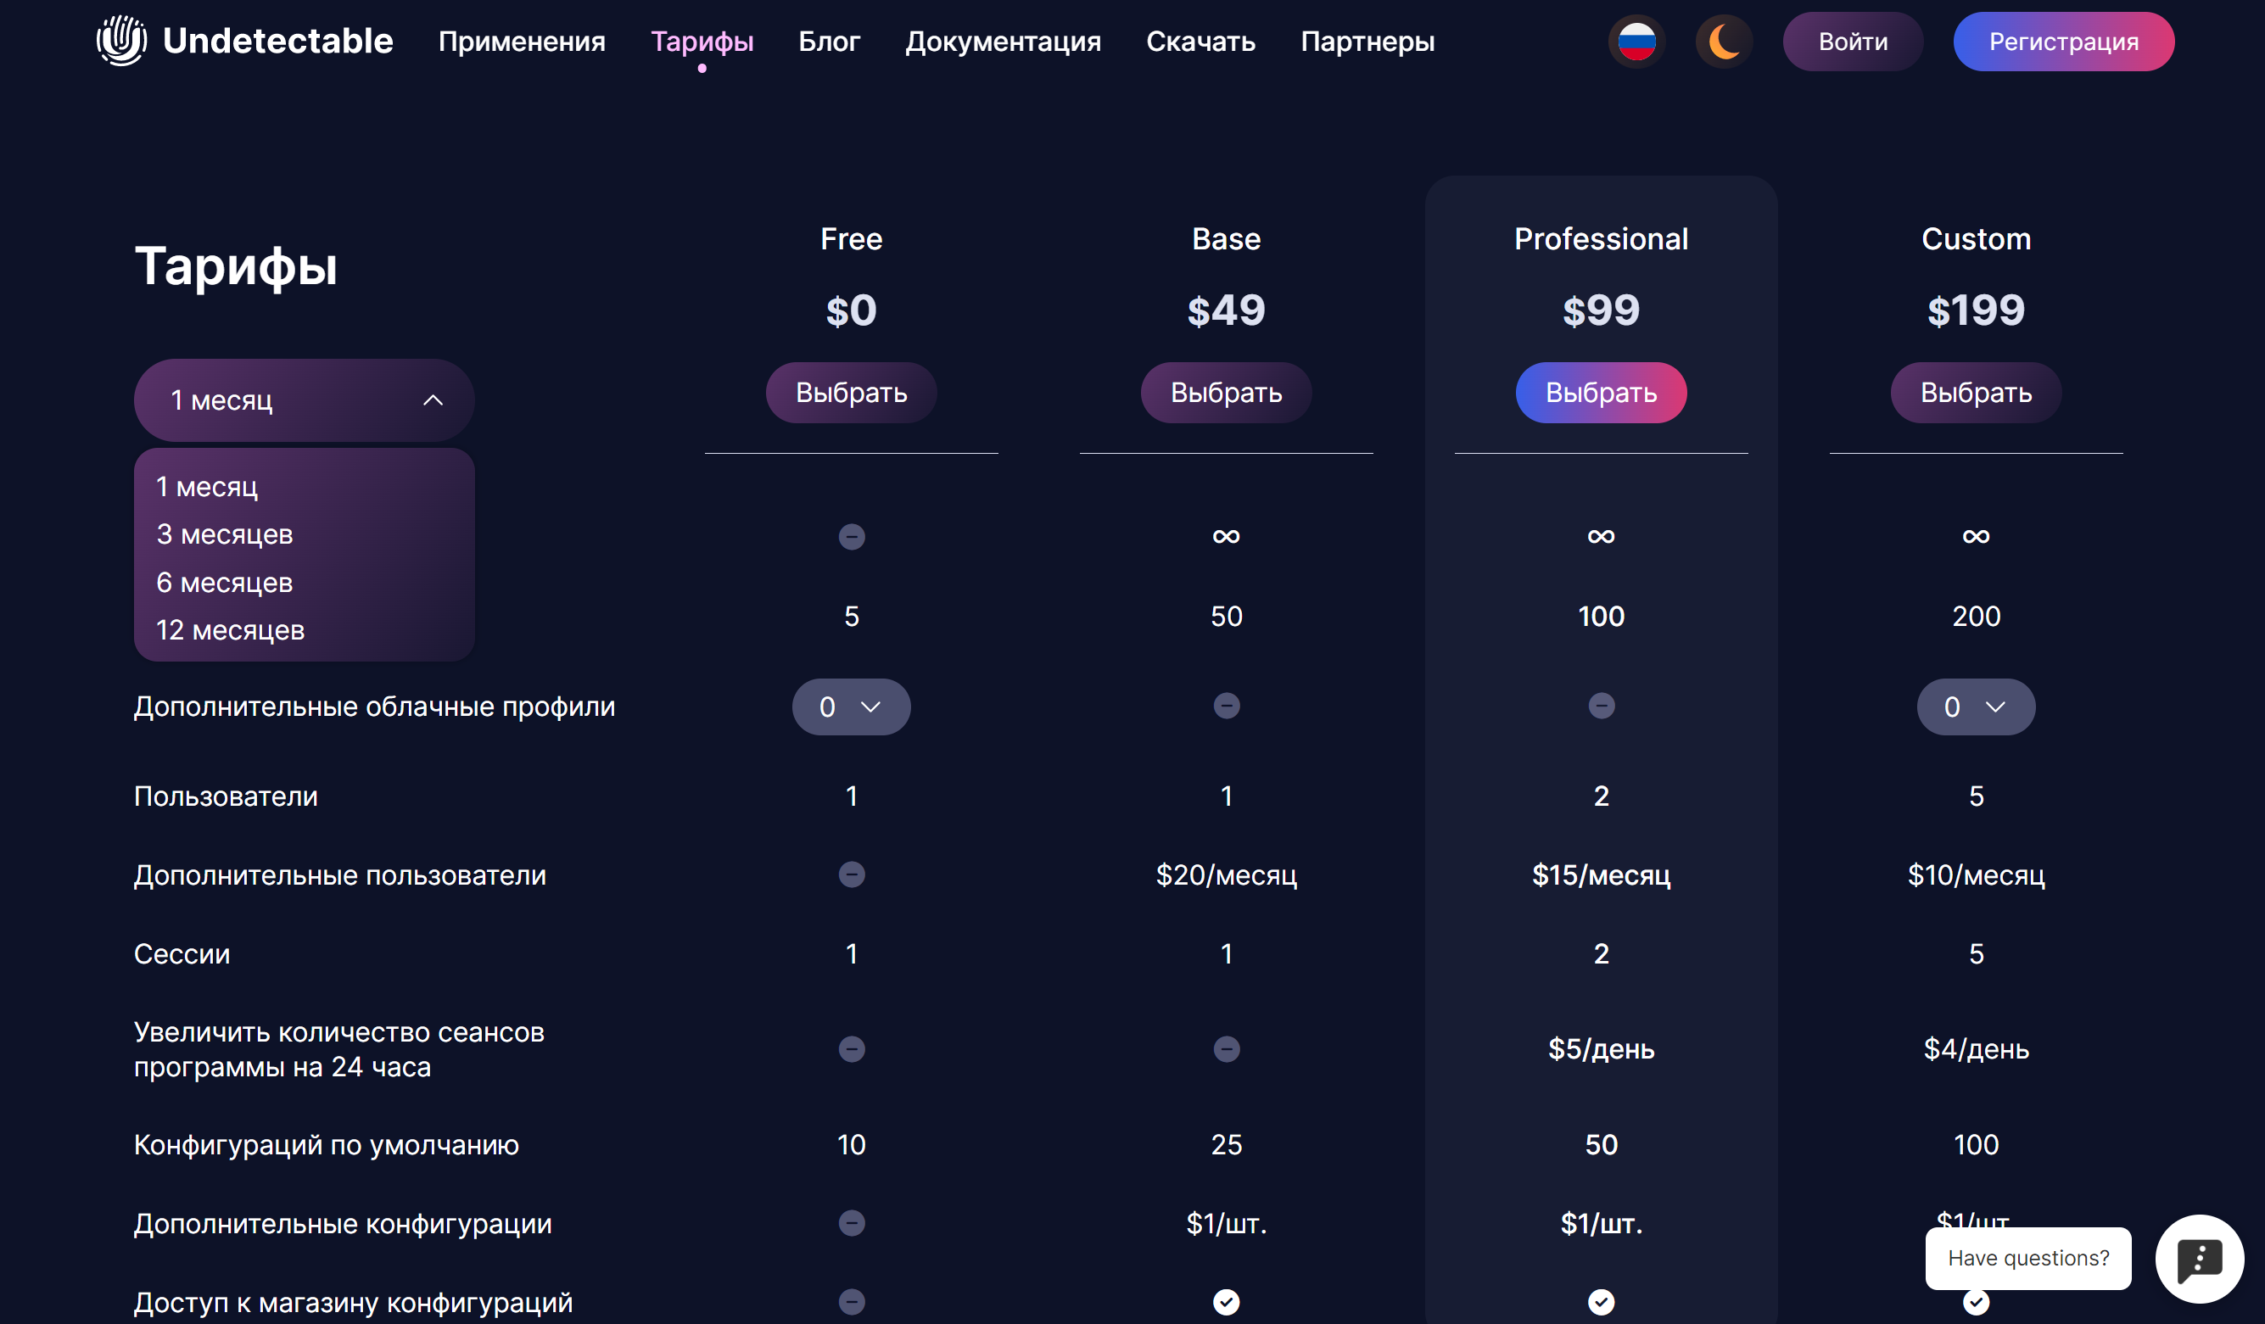
Task: Click the Сессии row label
Action: 182,953
